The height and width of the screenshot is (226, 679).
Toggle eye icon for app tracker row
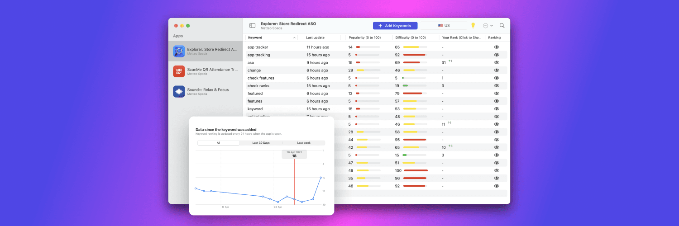click(497, 47)
